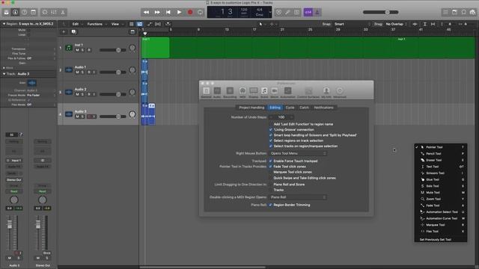Open Quick Help button in control bar
This screenshot has width=479, height=269.
[x=25, y=12]
